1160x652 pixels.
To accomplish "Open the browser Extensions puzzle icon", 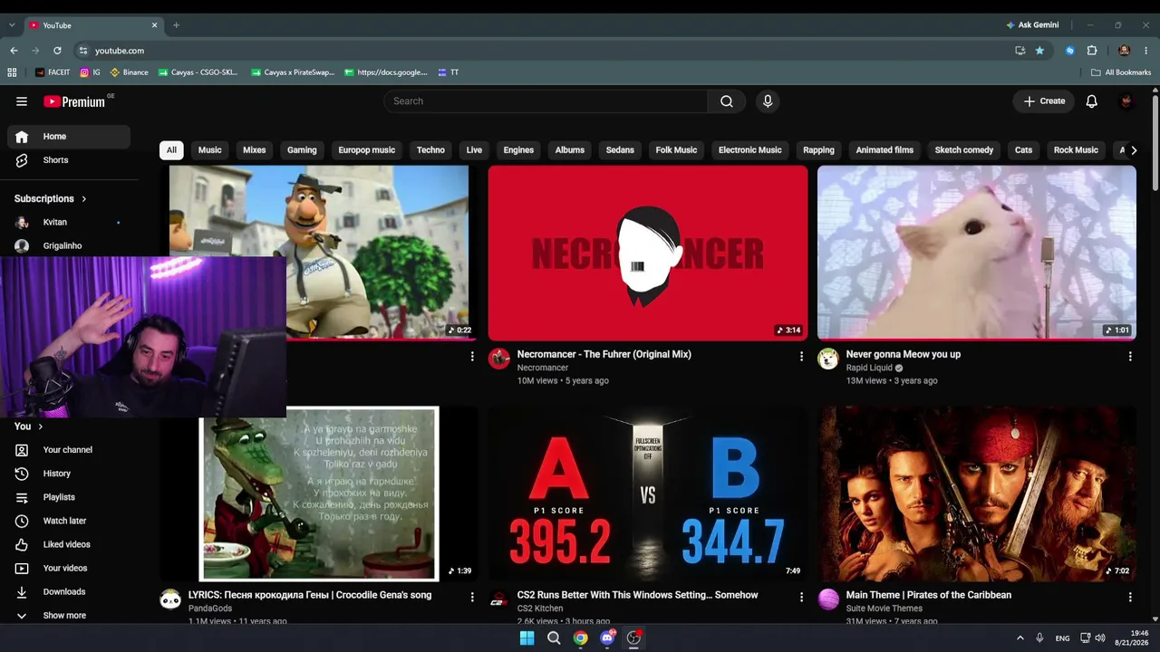I will 1092,51.
